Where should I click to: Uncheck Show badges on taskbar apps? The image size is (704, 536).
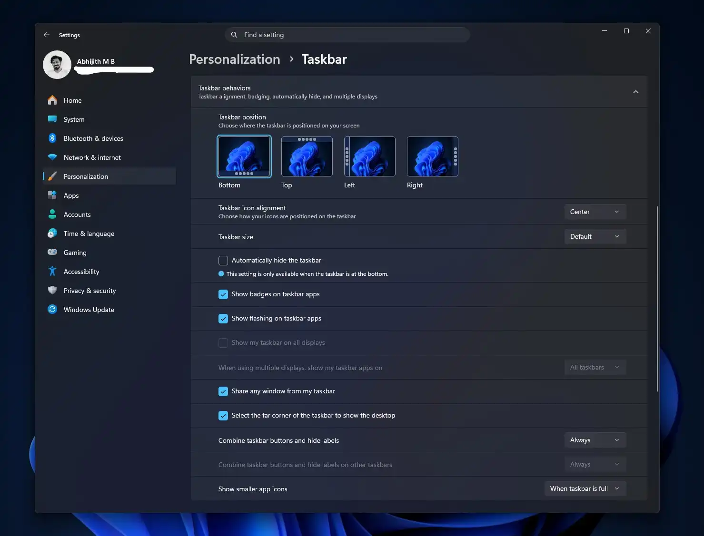pos(223,294)
